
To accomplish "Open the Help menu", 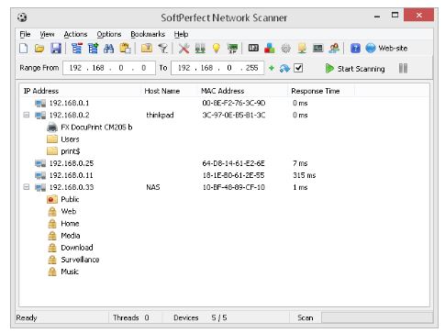I will click(x=181, y=34).
